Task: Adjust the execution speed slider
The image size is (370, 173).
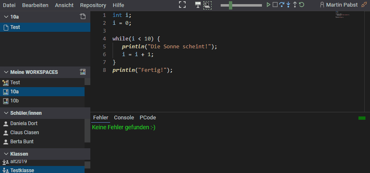Action: point(231,5)
